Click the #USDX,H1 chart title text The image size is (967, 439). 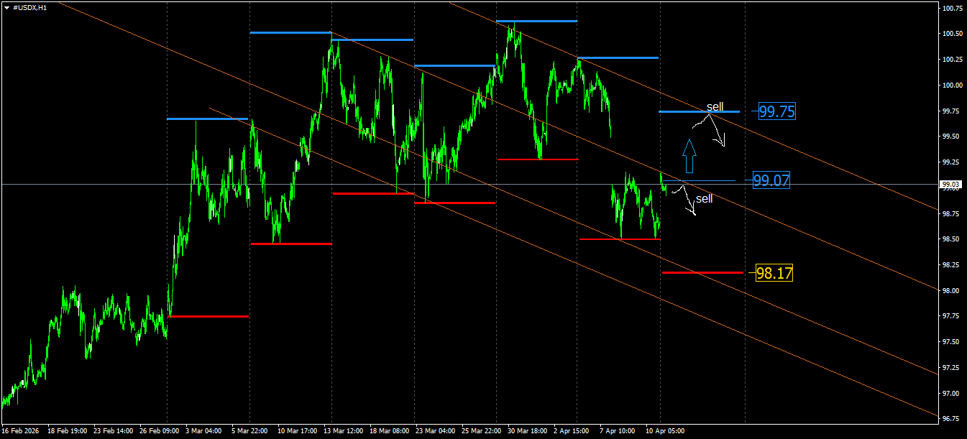(29, 6)
